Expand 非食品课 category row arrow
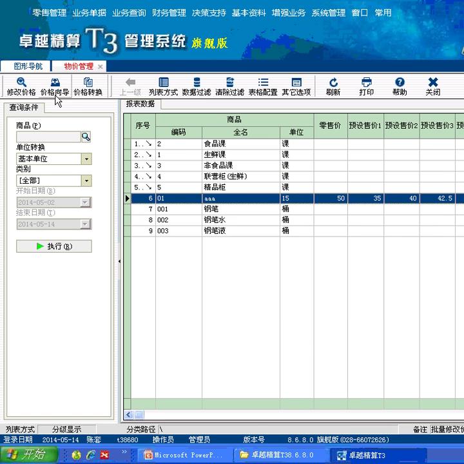 (149, 166)
